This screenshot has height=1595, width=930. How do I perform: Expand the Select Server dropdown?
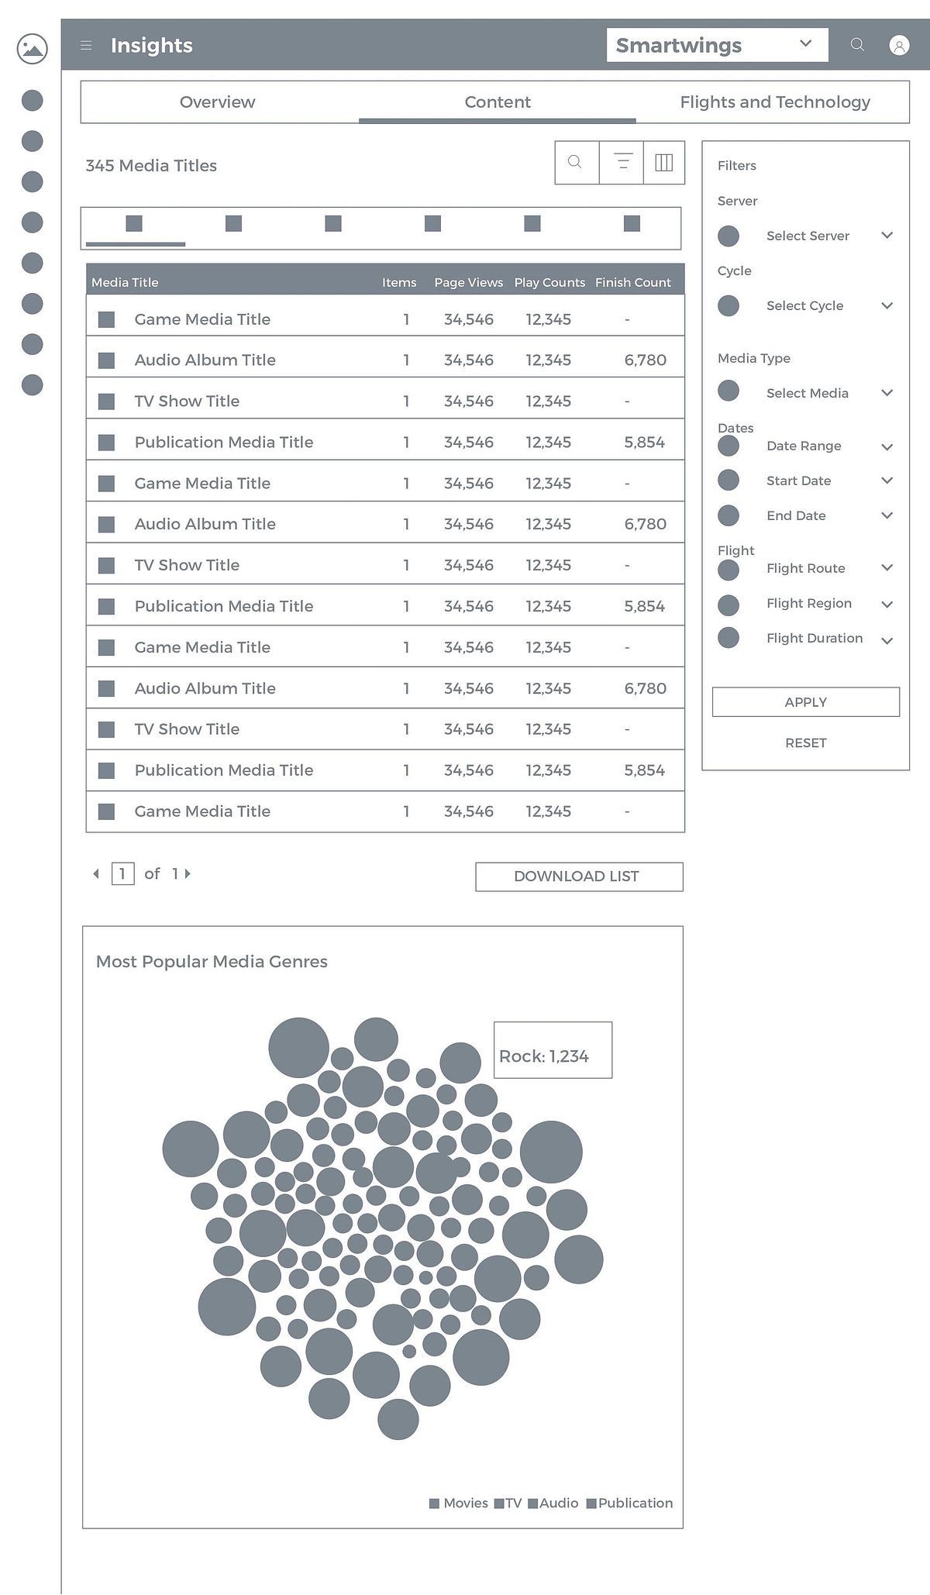(887, 236)
